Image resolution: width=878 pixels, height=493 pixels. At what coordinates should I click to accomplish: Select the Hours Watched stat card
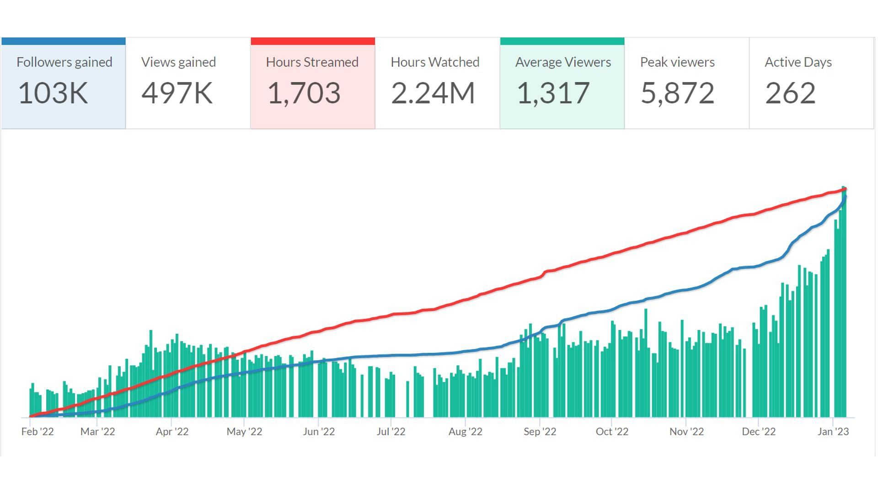(x=437, y=83)
